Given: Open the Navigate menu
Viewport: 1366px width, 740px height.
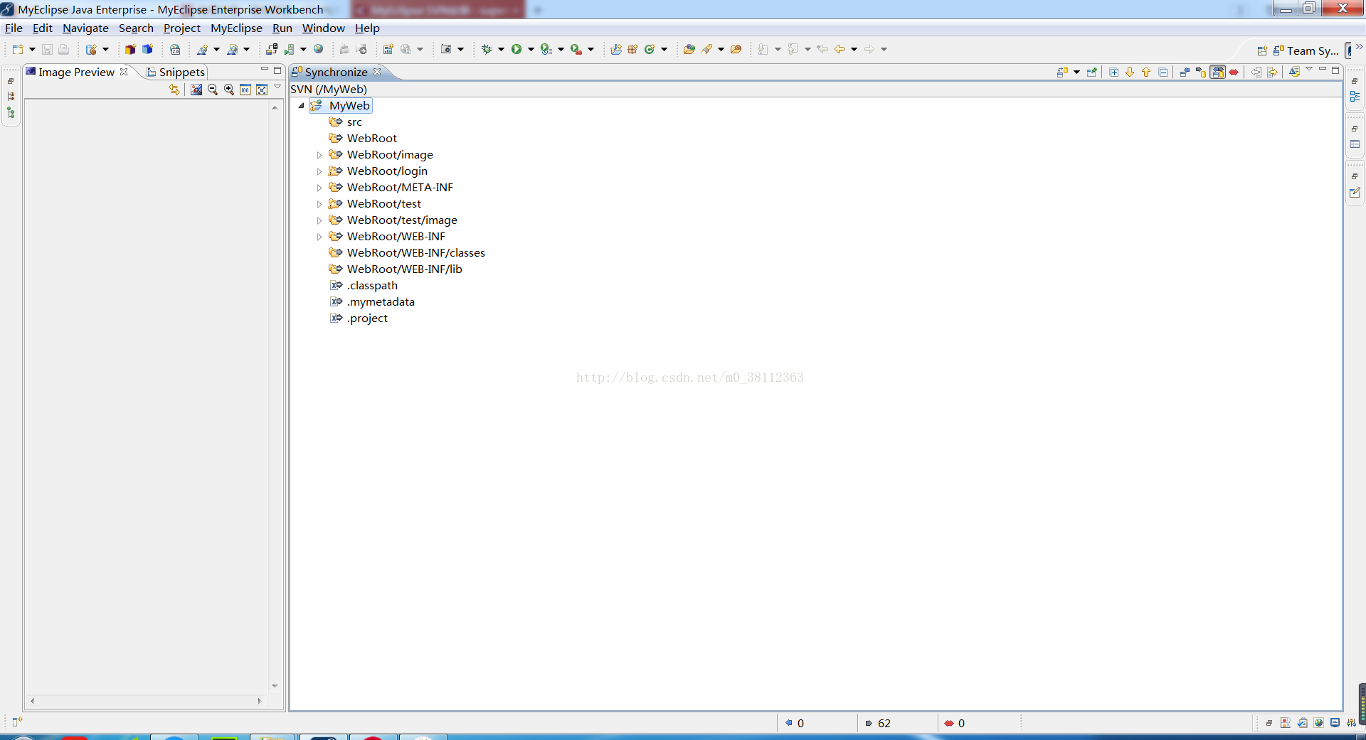Looking at the screenshot, I should 85,28.
